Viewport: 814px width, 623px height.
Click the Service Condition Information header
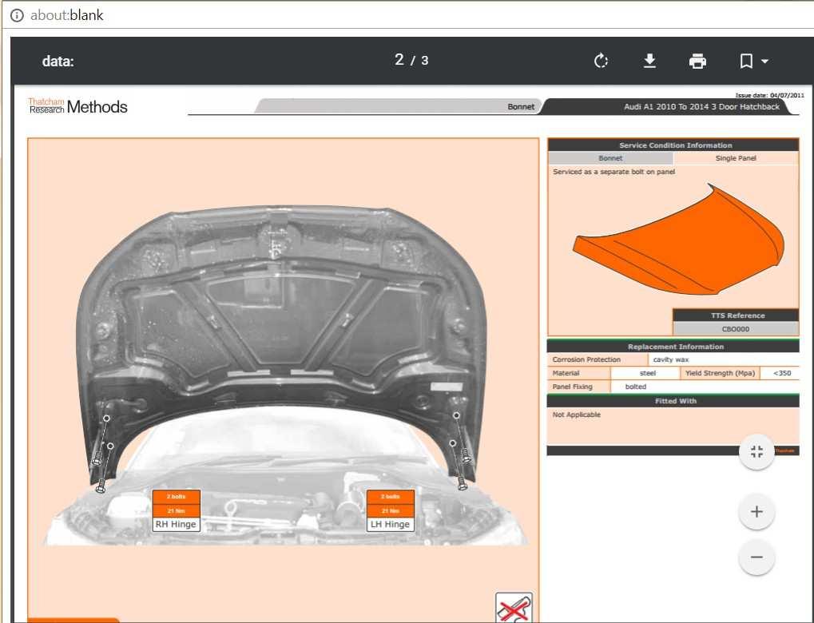click(x=673, y=145)
